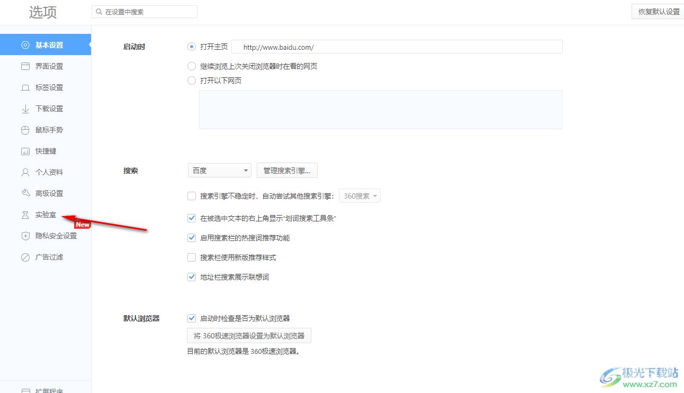
Task: Click the 启动时 section label
Action: pos(134,47)
